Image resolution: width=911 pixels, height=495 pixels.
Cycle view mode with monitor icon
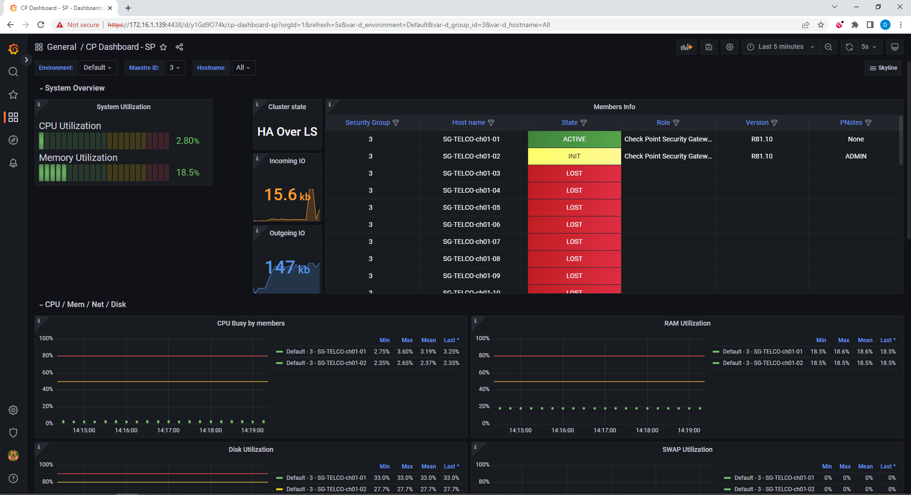tap(895, 47)
